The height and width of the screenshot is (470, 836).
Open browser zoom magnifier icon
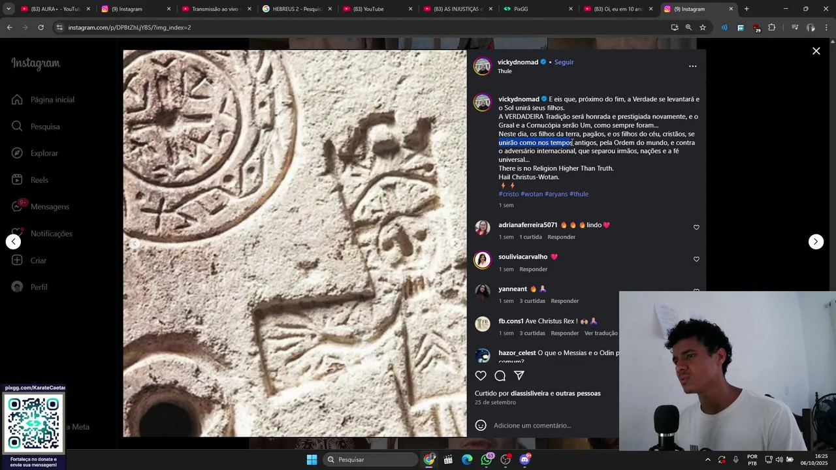pos(688,27)
